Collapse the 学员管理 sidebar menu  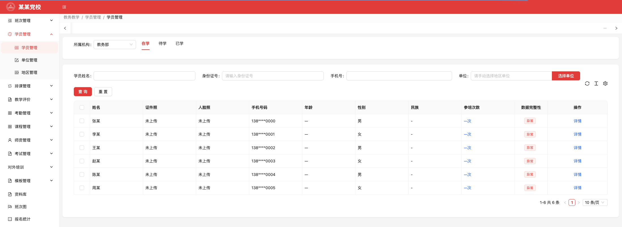click(x=30, y=34)
